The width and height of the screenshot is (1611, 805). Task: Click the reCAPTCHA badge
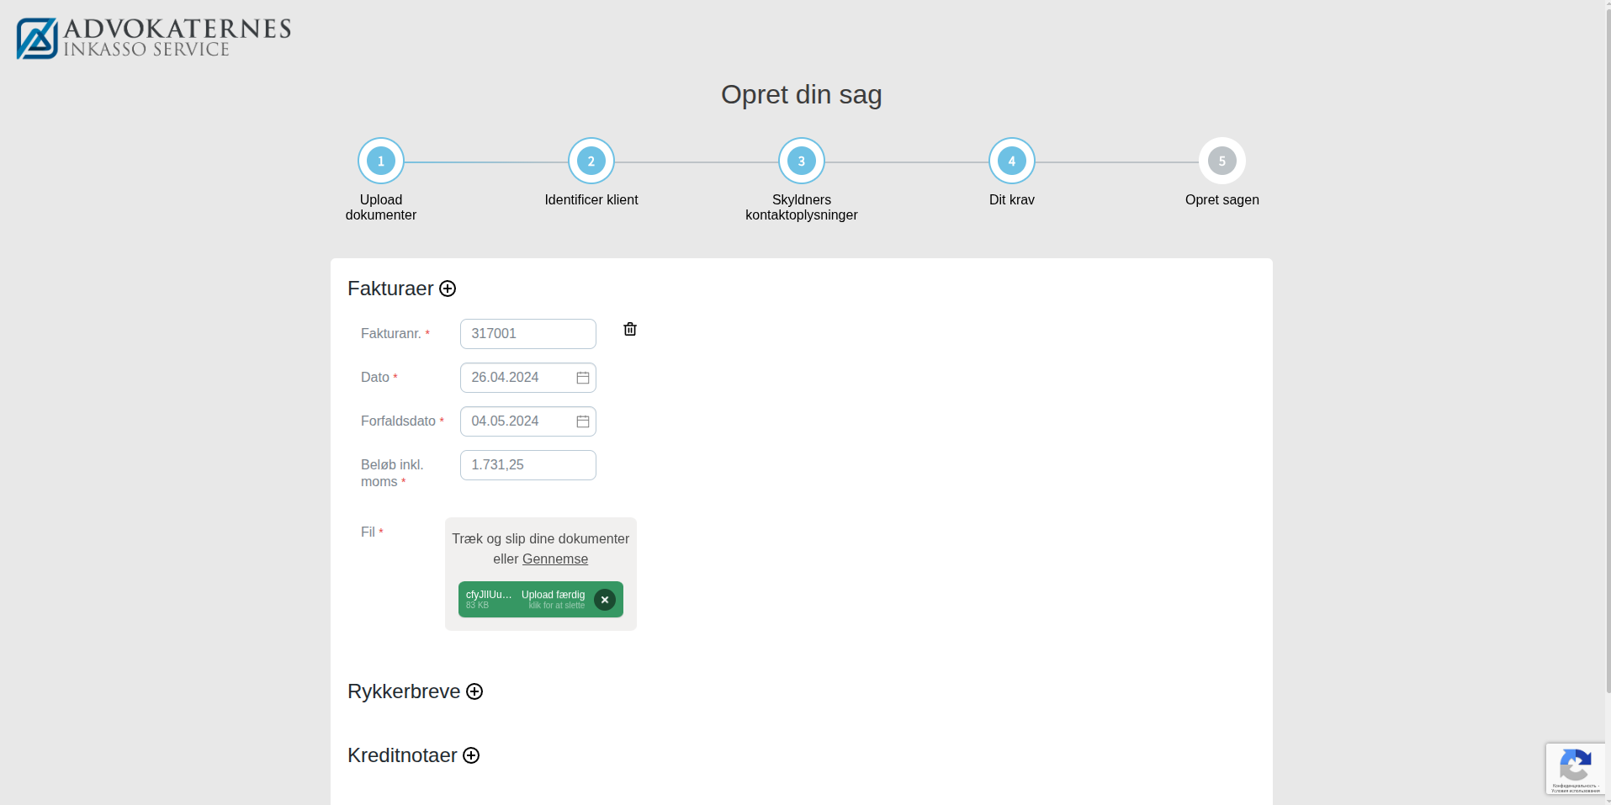click(1576, 769)
